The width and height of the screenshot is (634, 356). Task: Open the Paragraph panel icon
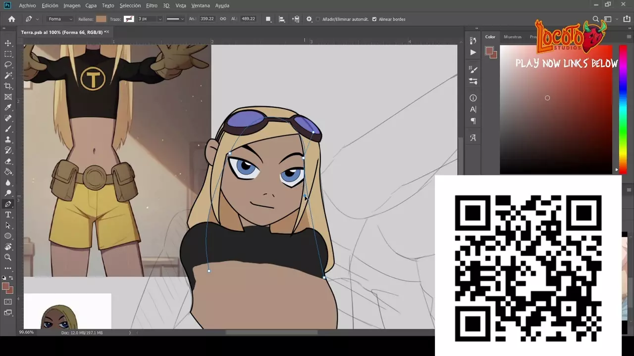pos(473,121)
